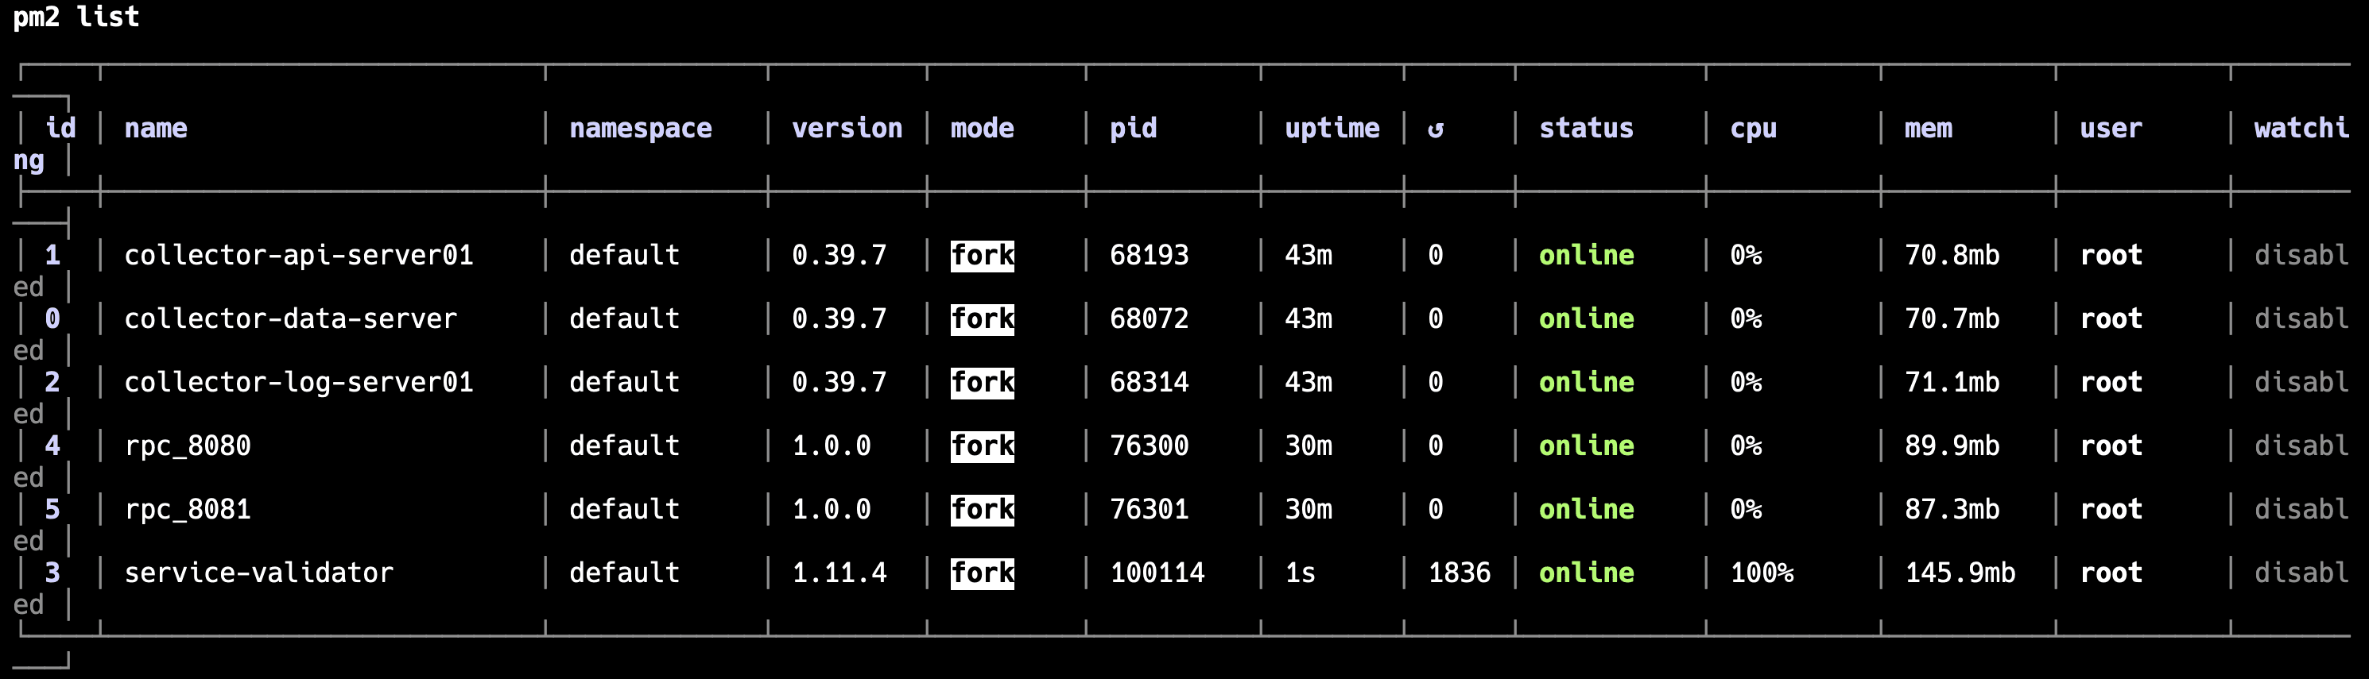Select the name column header
2369x679 pixels.
click(x=157, y=129)
